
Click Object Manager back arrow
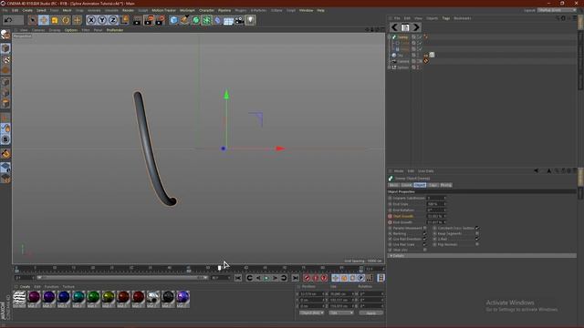[394, 27]
